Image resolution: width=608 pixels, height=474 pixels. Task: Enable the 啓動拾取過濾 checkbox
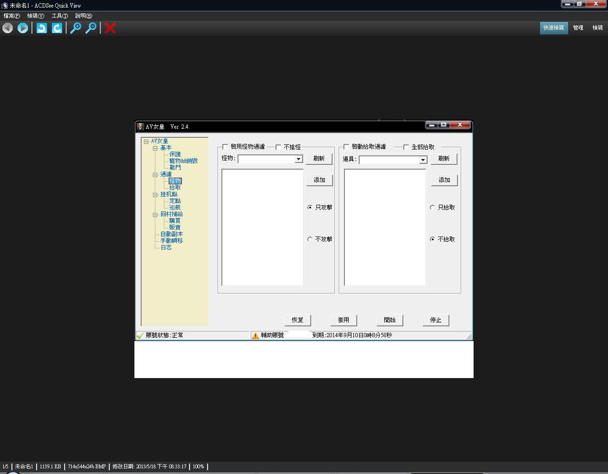click(x=347, y=147)
